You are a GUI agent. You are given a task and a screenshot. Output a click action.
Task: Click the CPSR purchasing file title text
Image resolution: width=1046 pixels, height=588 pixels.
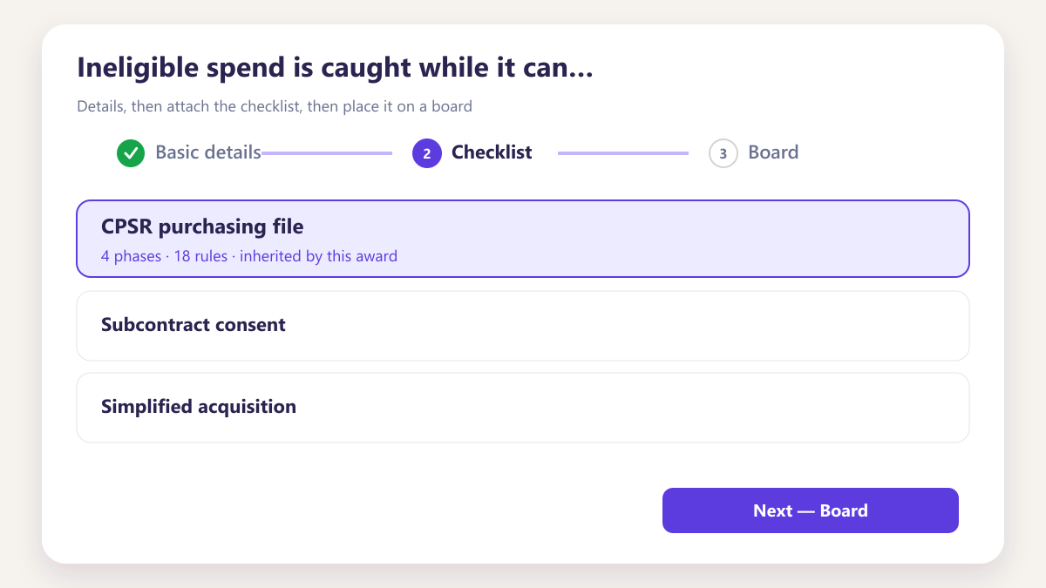[x=202, y=227]
